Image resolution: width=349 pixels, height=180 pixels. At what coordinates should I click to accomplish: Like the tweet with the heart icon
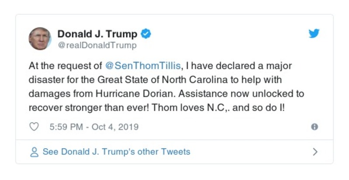point(35,127)
